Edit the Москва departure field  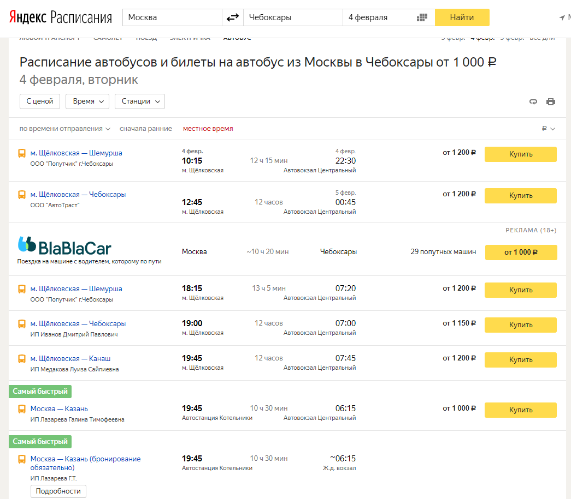point(172,17)
